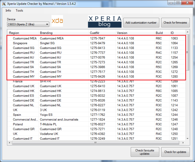Select the Vodafone UK branding cell
The width and height of the screenshot is (195, 162).
49,134
